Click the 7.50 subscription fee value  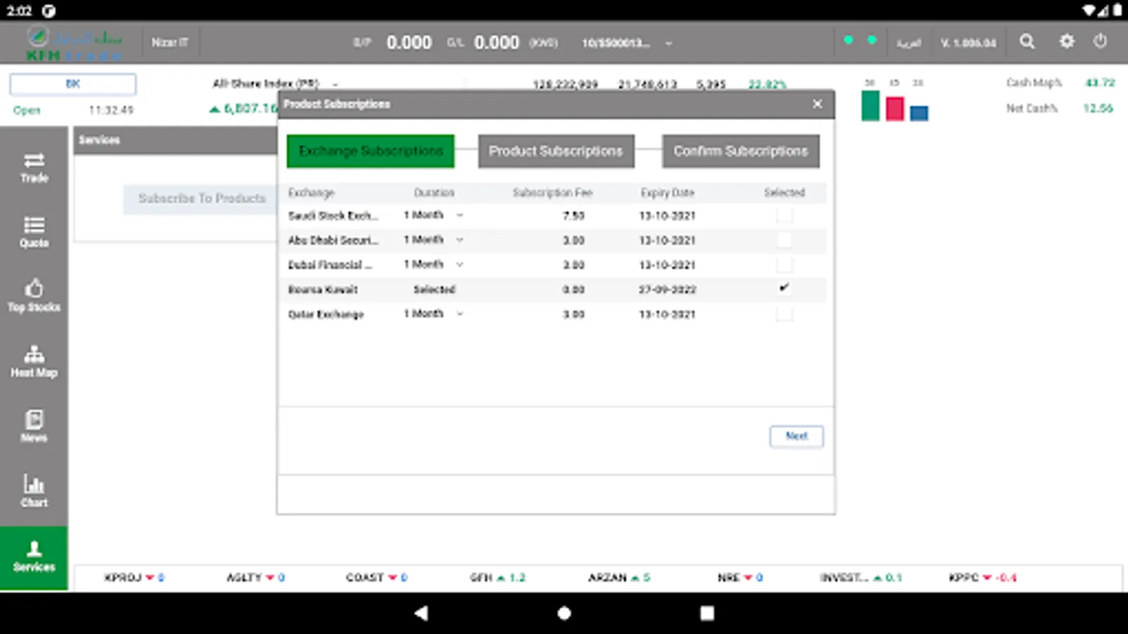pos(573,216)
